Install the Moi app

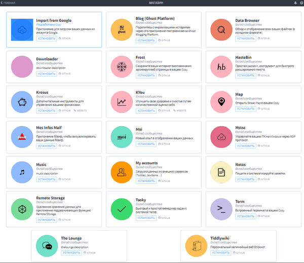[x=146, y=144]
